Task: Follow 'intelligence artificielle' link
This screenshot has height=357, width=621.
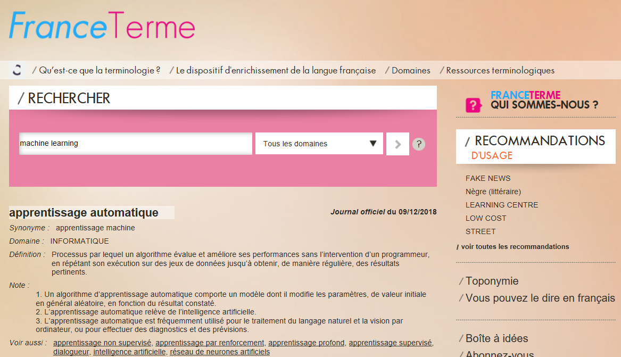Action: coord(129,352)
